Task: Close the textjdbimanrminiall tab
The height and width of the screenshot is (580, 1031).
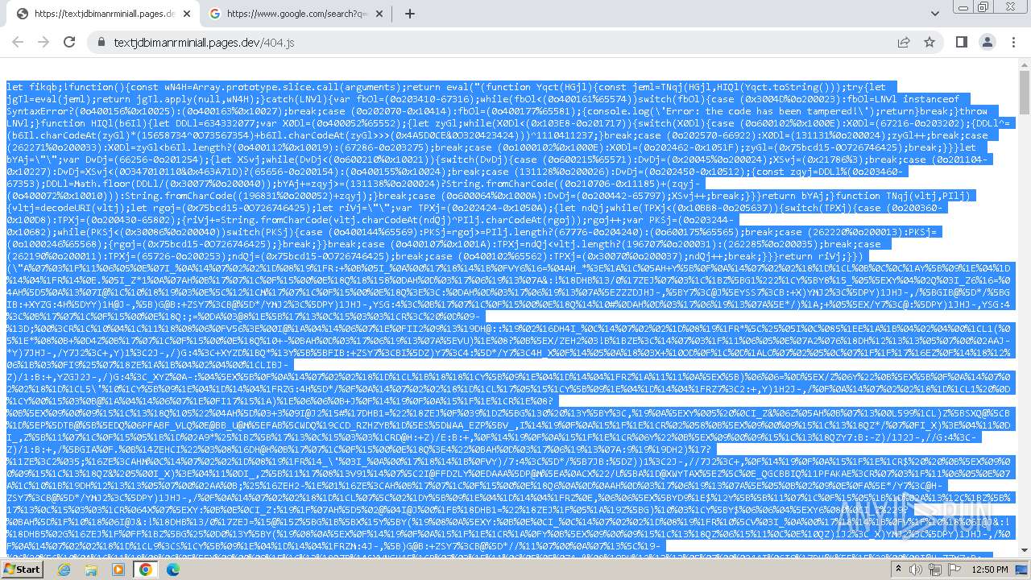Action: pyautogui.click(x=187, y=14)
